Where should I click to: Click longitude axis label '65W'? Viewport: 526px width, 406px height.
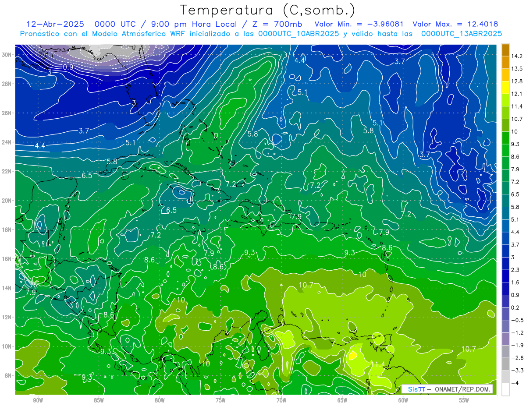pos(342,400)
